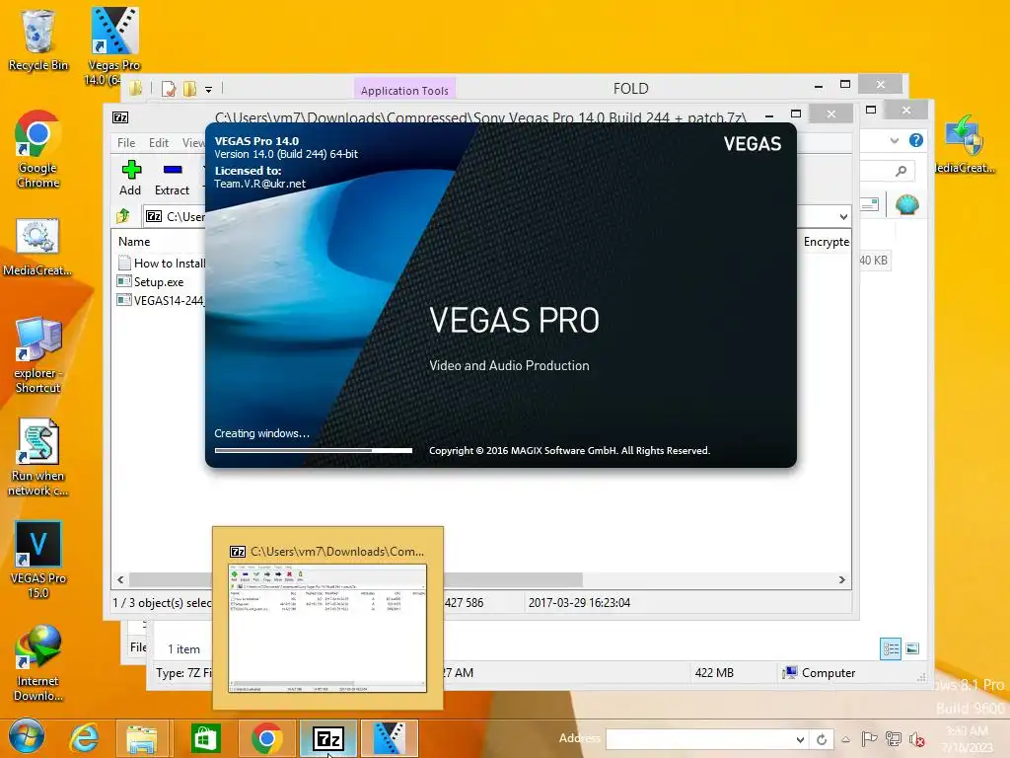Open the File menu in 7-Zip

pos(126,142)
